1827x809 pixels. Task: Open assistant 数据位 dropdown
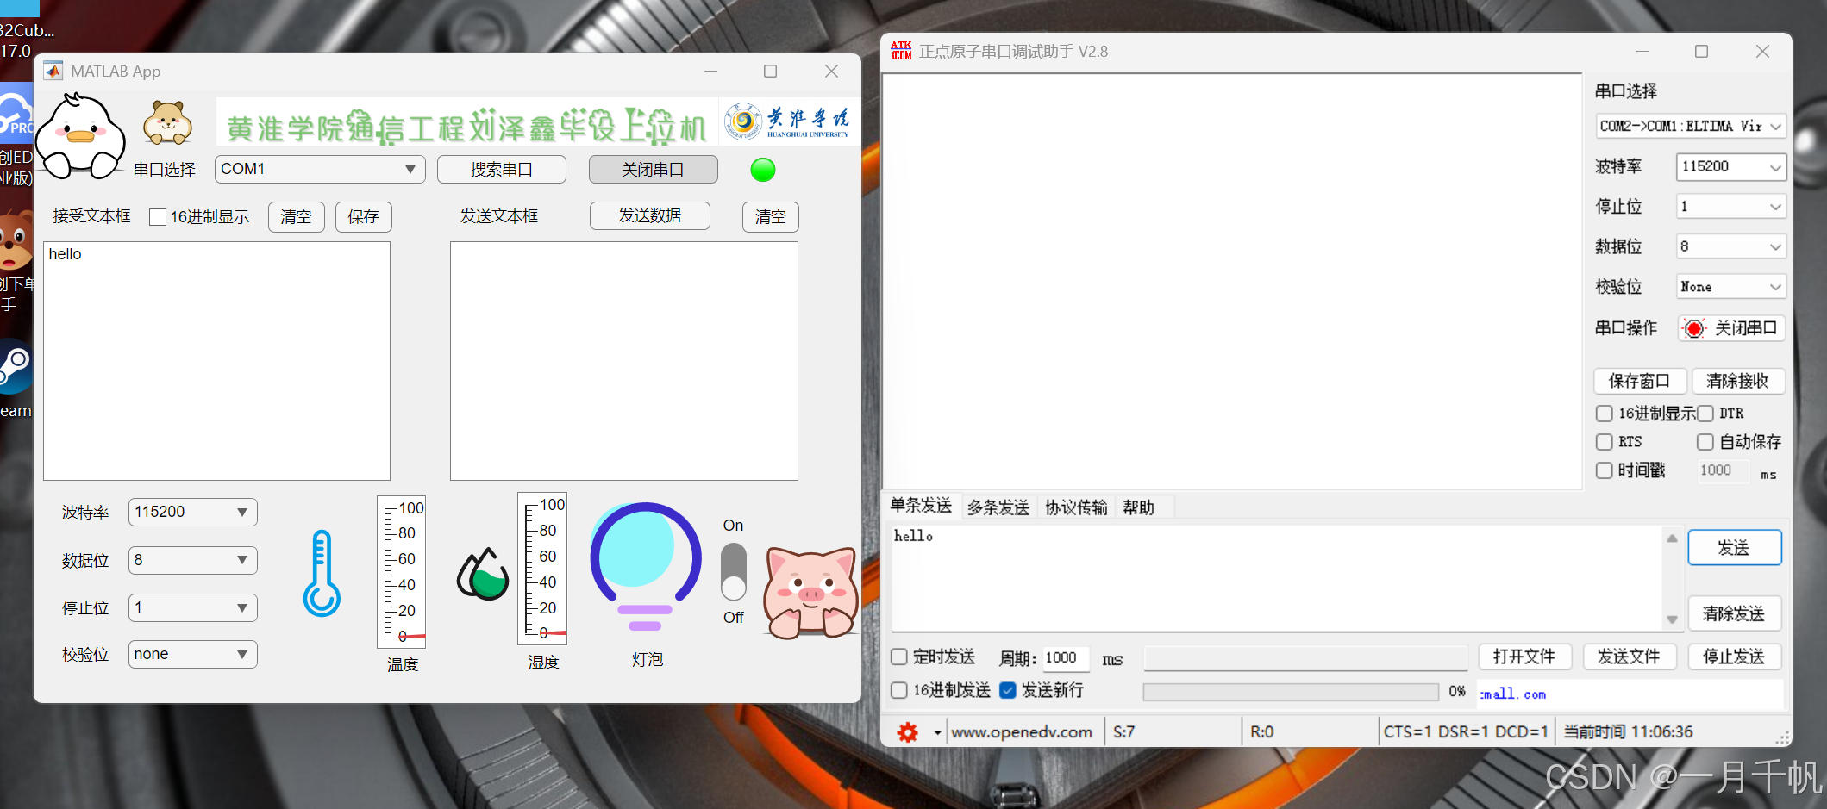point(1730,246)
